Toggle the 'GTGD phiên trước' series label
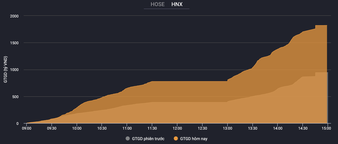338x144 pixels. 148,138
